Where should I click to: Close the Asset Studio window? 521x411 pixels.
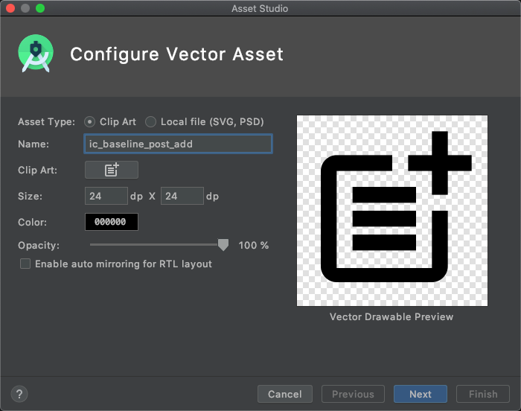[10, 8]
